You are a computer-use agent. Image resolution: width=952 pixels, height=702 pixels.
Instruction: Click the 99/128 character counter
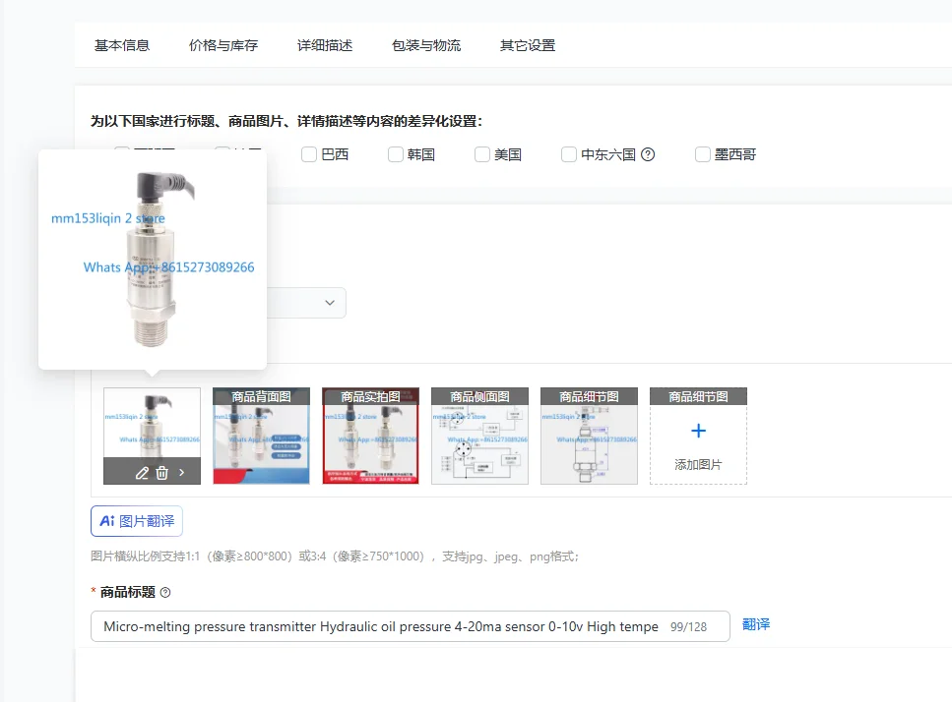pyautogui.click(x=688, y=627)
